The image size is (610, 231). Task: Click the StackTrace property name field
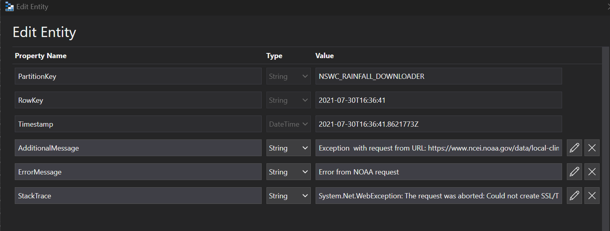pos(138,196)
